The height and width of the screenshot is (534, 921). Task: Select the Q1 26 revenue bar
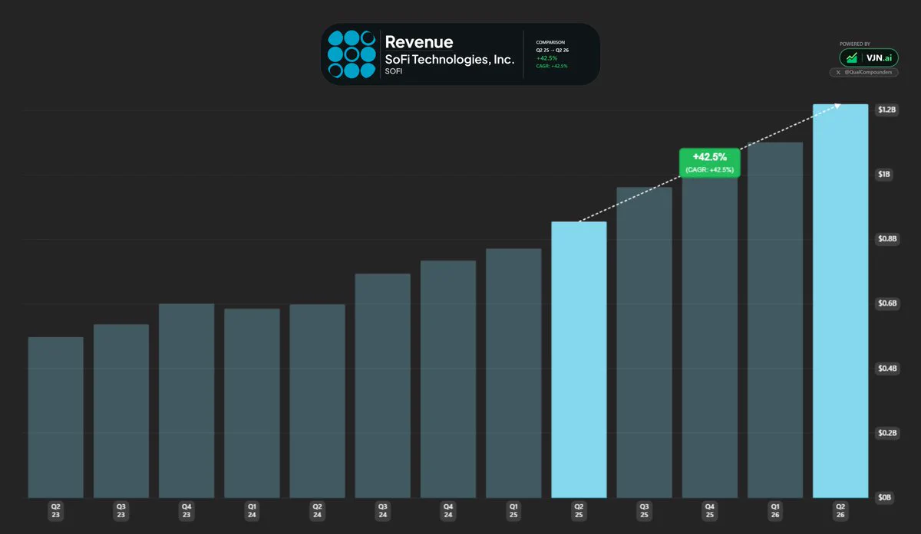tap(775, 319)
